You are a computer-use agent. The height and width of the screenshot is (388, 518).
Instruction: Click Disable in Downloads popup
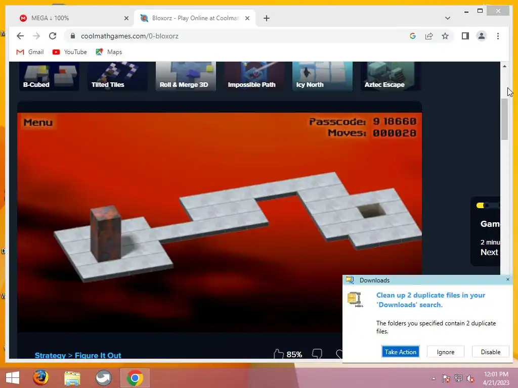[x=491, y=352]
